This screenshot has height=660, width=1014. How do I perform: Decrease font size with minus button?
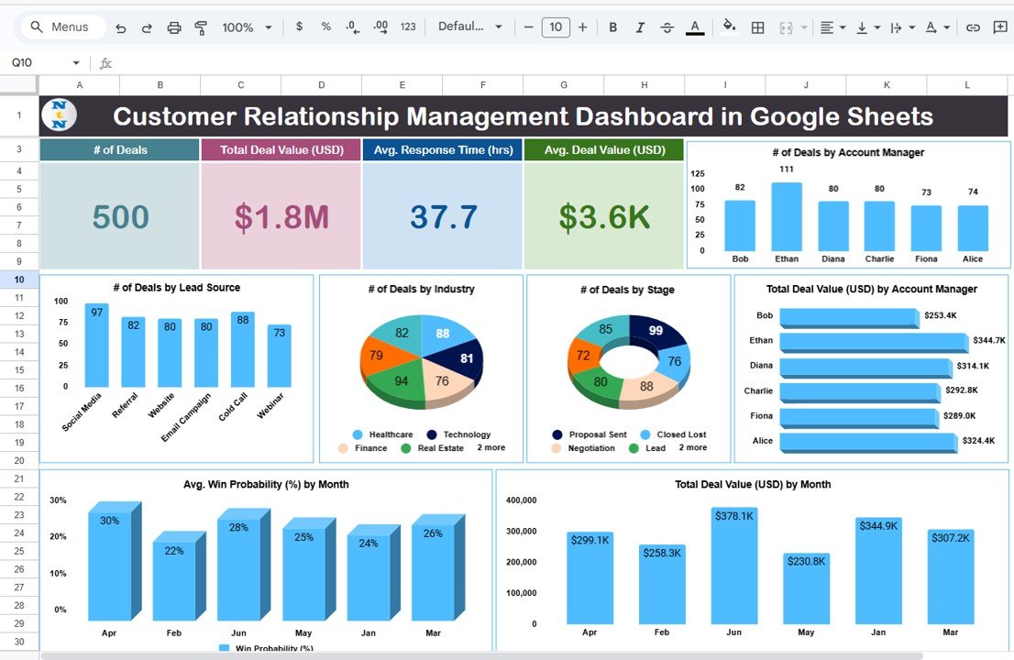528,27
